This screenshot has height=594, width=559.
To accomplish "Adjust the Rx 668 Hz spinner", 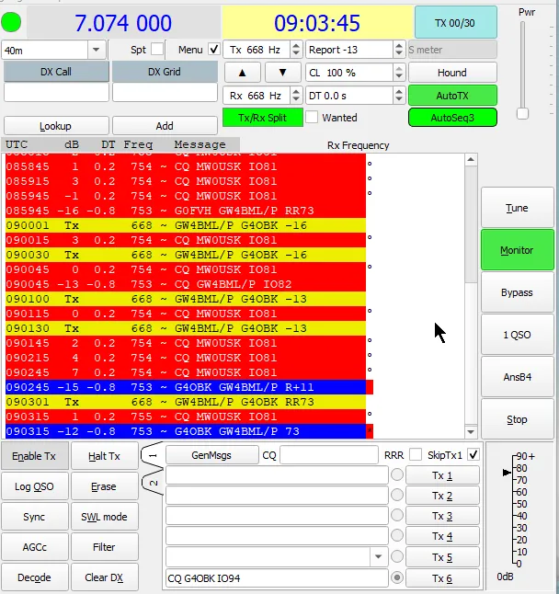I will 296,96.
